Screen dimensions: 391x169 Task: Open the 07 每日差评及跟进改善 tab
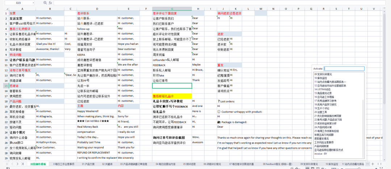(x=241, y=164)
